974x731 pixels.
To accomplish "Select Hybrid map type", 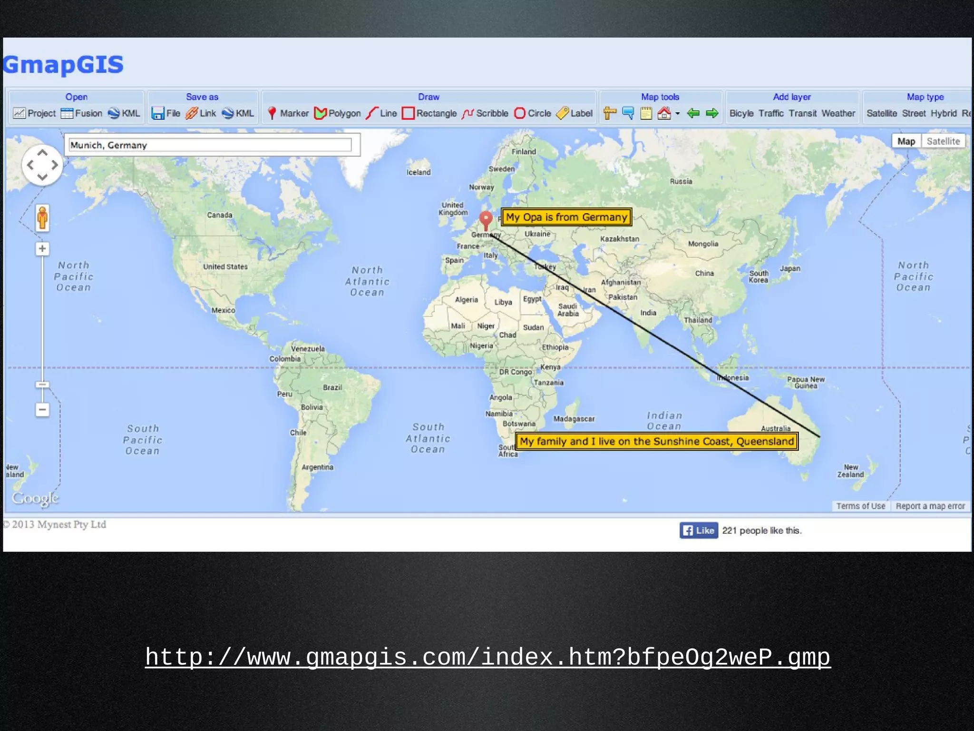I will coord(944,113).
